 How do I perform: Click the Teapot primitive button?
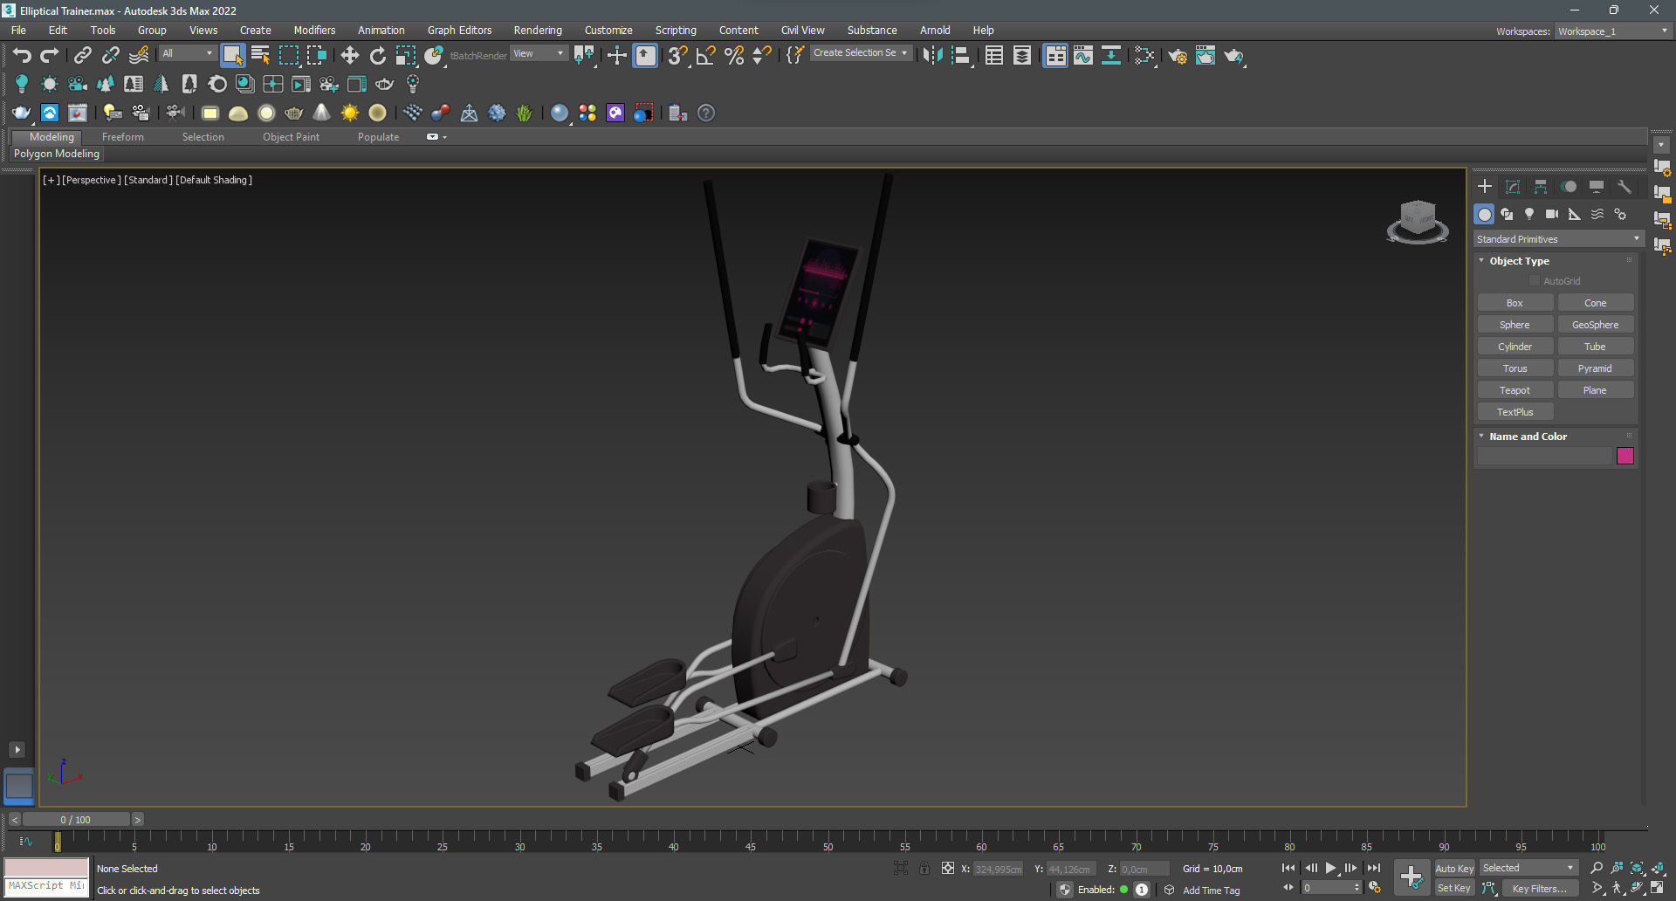pos(1515,390)
